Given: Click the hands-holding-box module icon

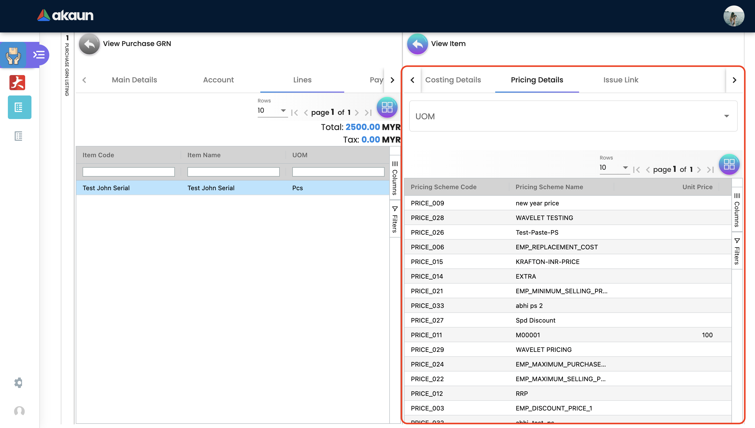Looking at the screenshot, I should (13, 55).
